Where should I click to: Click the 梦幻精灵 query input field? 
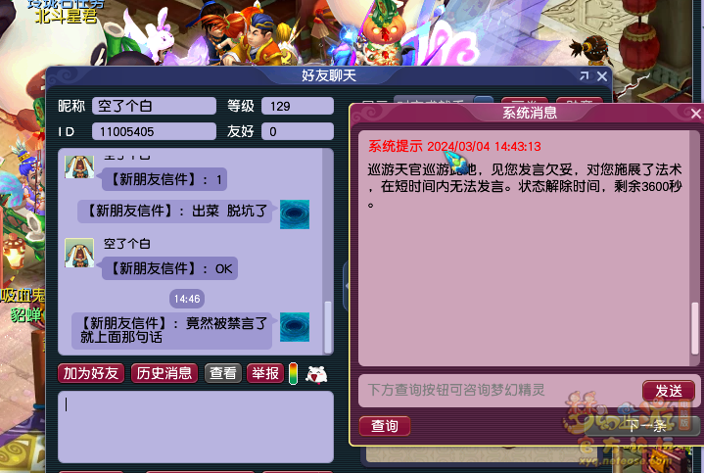tap(499, 390)
